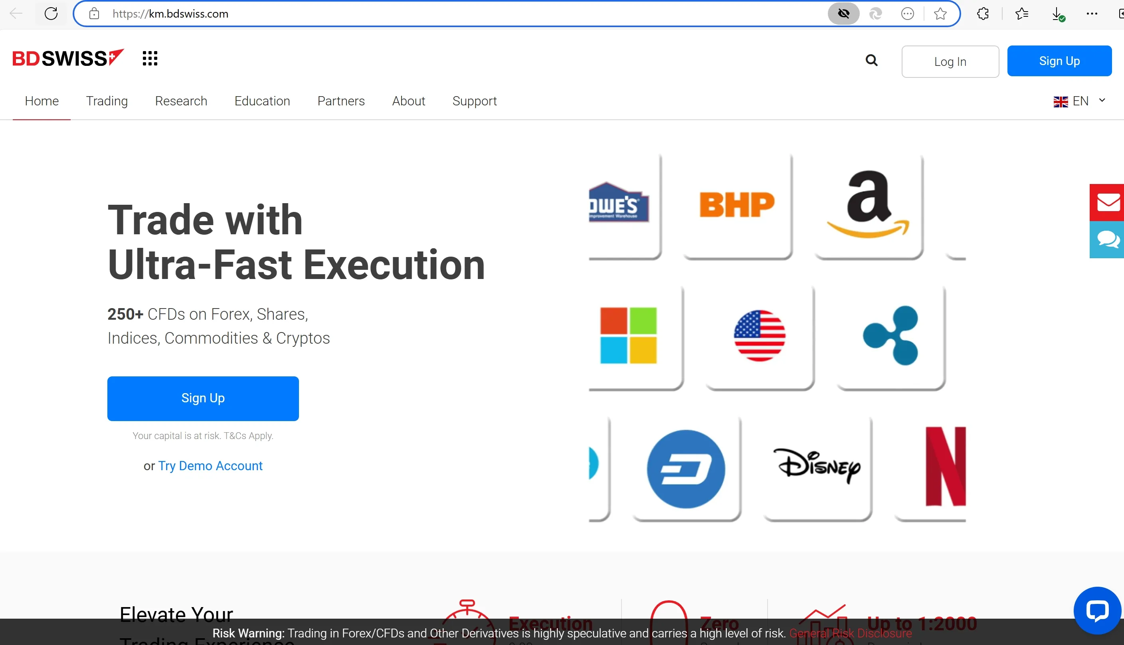Click the search magnifier icon

871,60
